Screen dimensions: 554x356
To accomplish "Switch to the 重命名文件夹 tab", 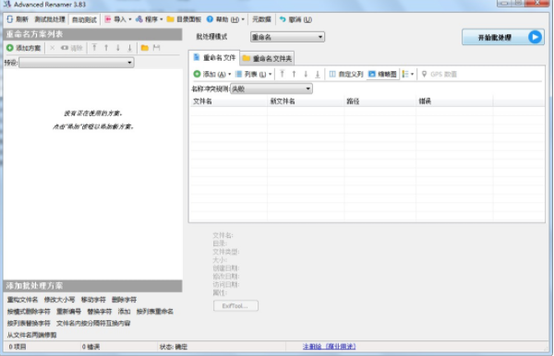I will [267, 59].
